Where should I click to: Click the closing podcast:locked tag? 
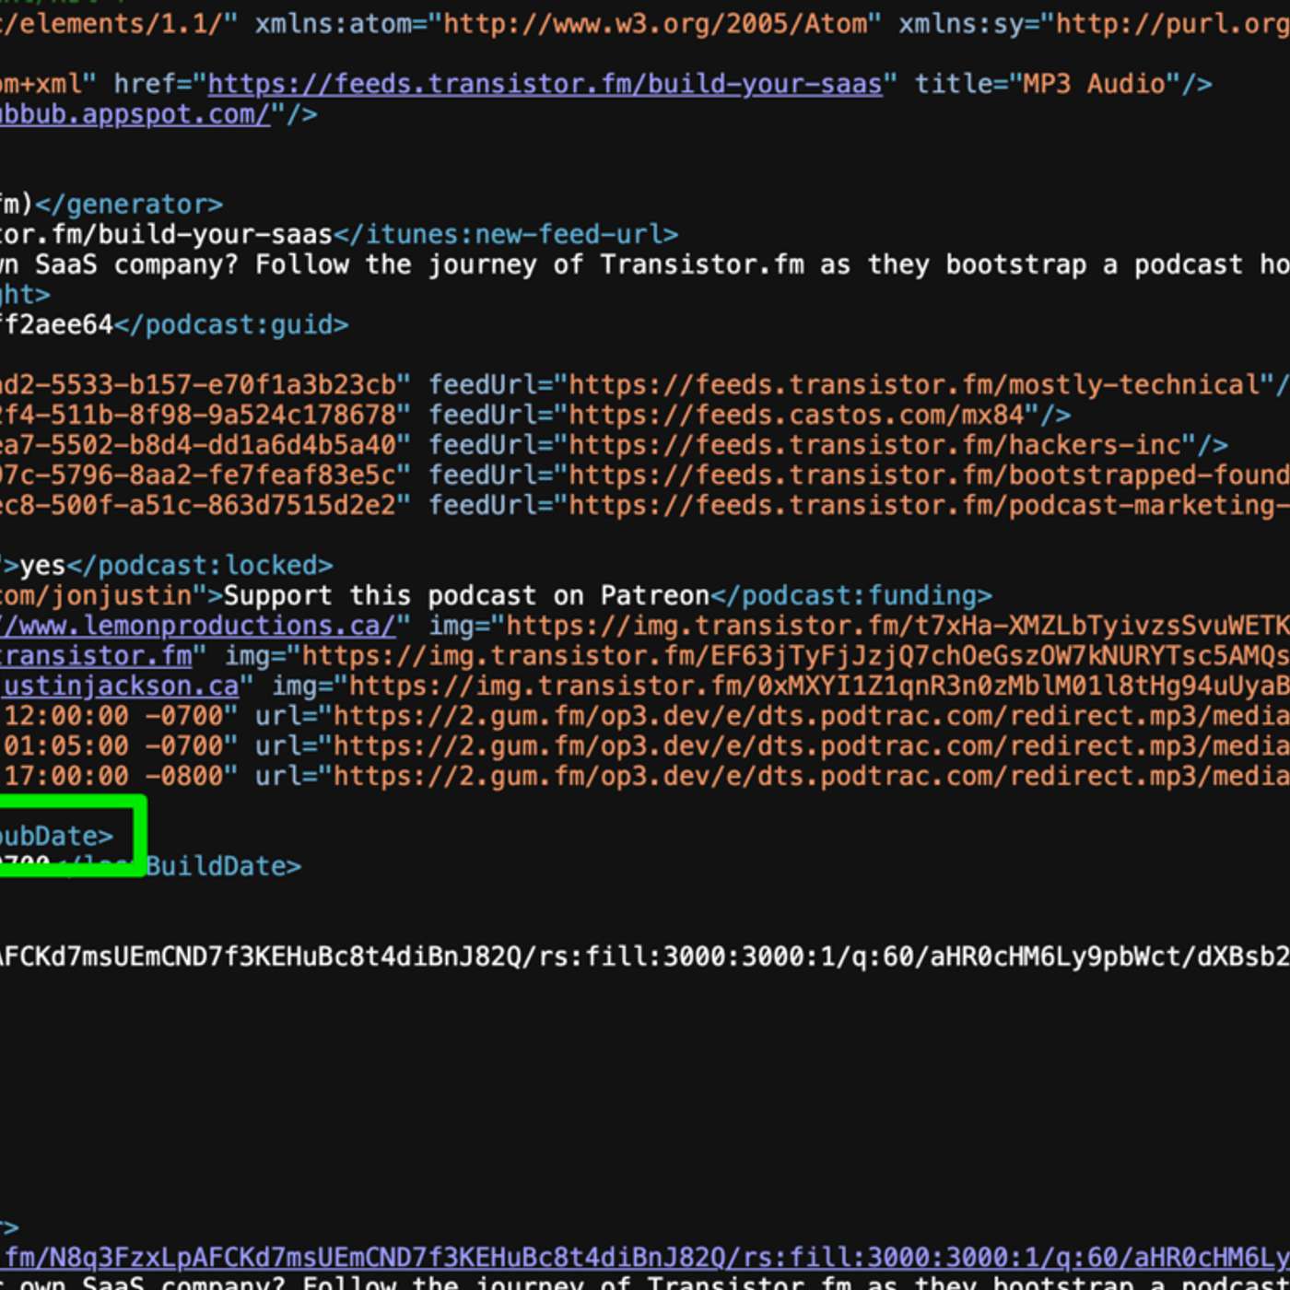pyautogui.click(x=199, y=565)
